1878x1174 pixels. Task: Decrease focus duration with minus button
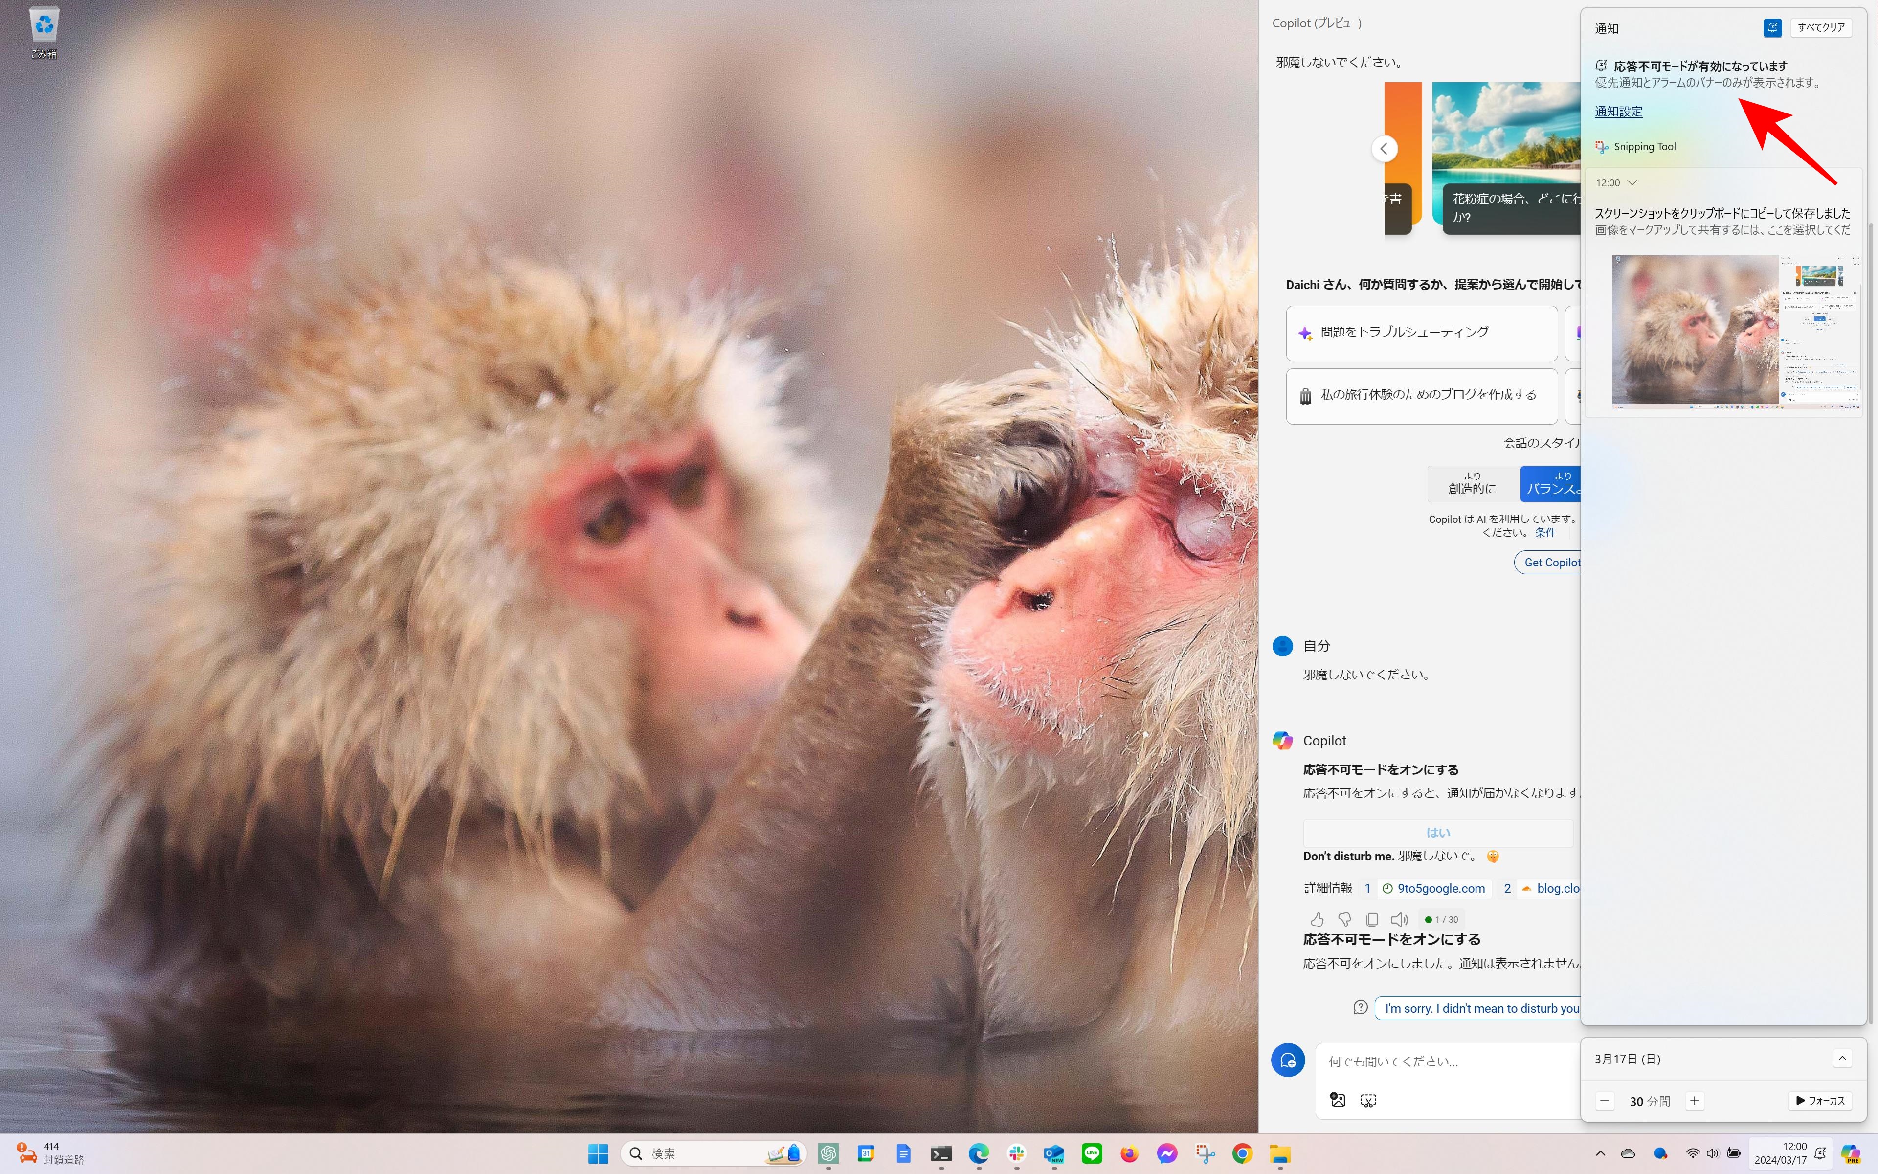pyautogui.click(x=1604, y=1100)
